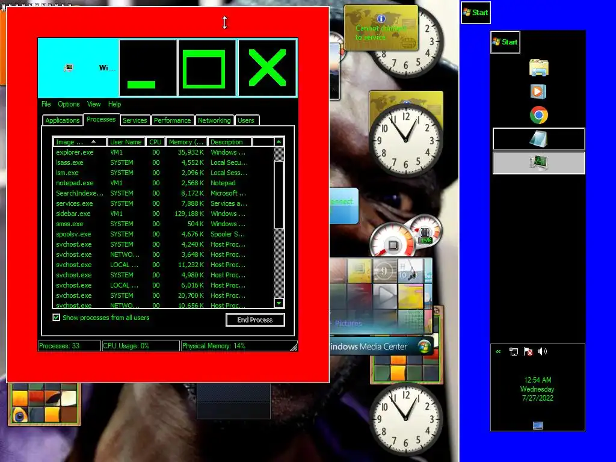Click the process list scrollbar thumb
The width and height of the screenshot is (616, 462).
279,194
